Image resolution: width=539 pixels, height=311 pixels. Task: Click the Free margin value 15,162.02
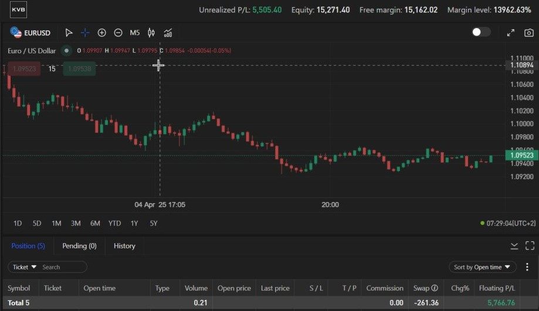point(421,10)
